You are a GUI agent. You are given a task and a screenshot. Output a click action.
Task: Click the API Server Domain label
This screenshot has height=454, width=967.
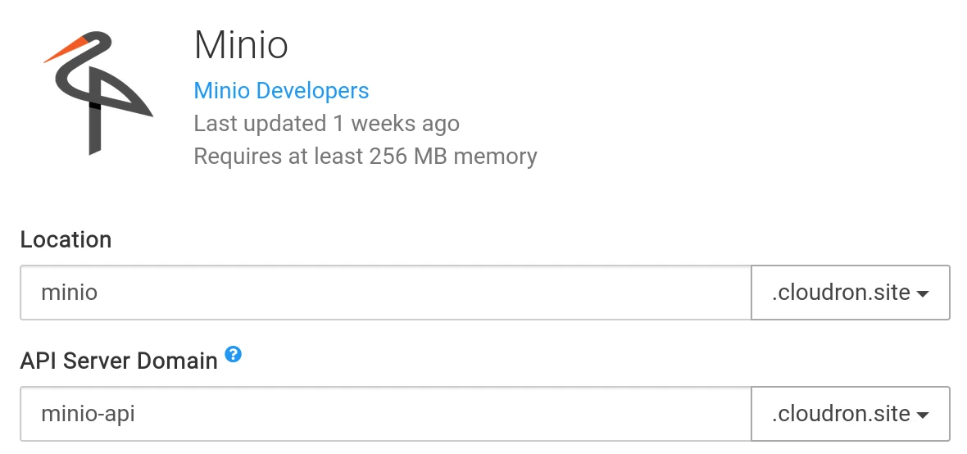pyautogui.click(x=119, y=361)
